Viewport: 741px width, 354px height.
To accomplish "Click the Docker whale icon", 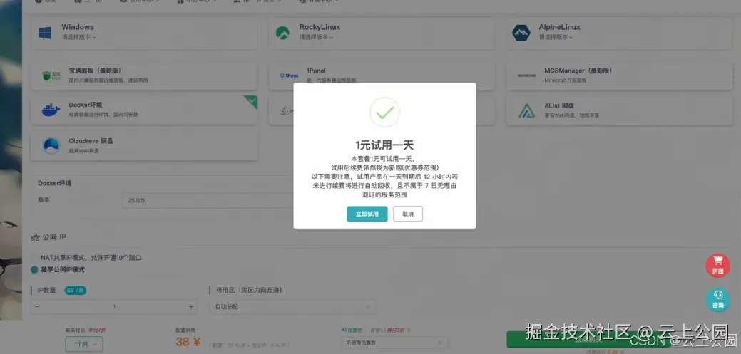I will pyautogui.click(x=51, y=110).
